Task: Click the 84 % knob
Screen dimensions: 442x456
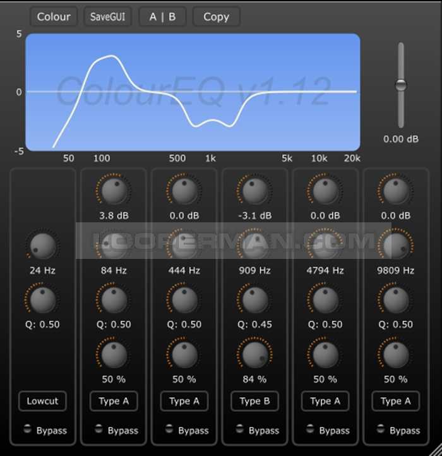Action: click(x=254, y=355)
